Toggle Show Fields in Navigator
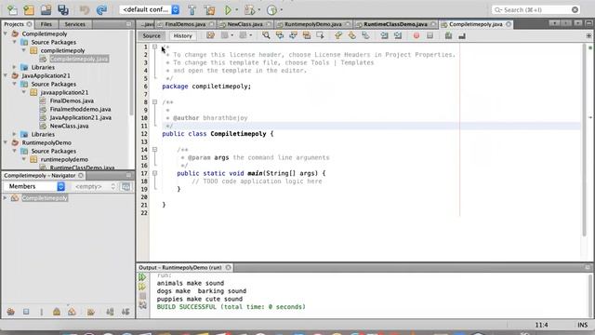 point(26,312)
